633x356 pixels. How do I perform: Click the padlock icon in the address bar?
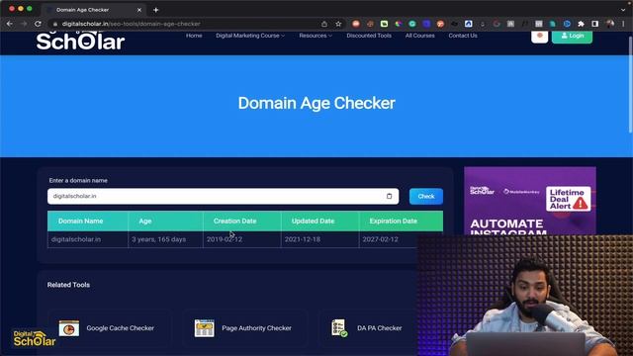[x=55, y=24]
